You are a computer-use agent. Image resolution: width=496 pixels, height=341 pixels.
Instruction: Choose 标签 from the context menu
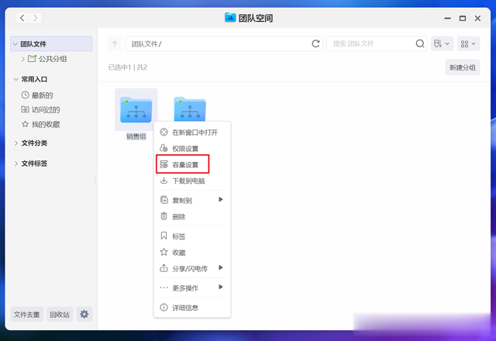192,236
